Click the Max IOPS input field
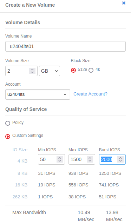 [x=82, y=159]
